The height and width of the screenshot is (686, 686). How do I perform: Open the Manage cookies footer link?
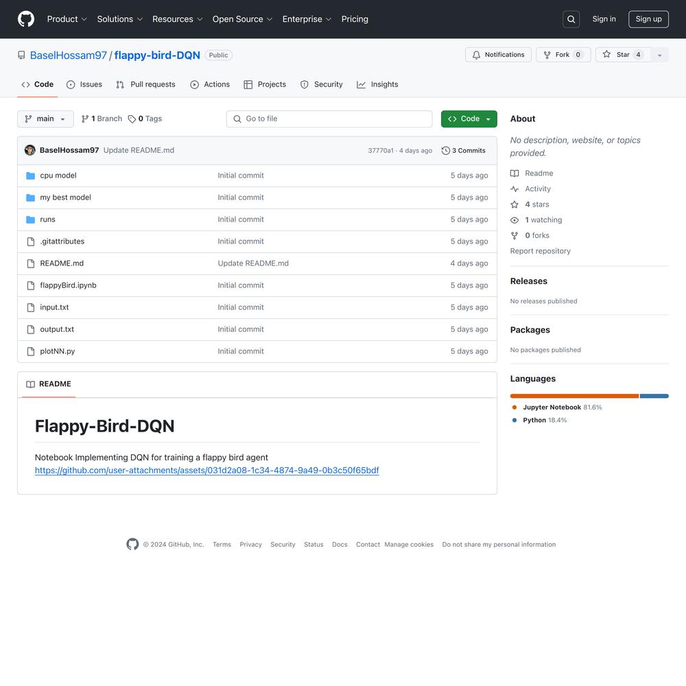point(409,544)
